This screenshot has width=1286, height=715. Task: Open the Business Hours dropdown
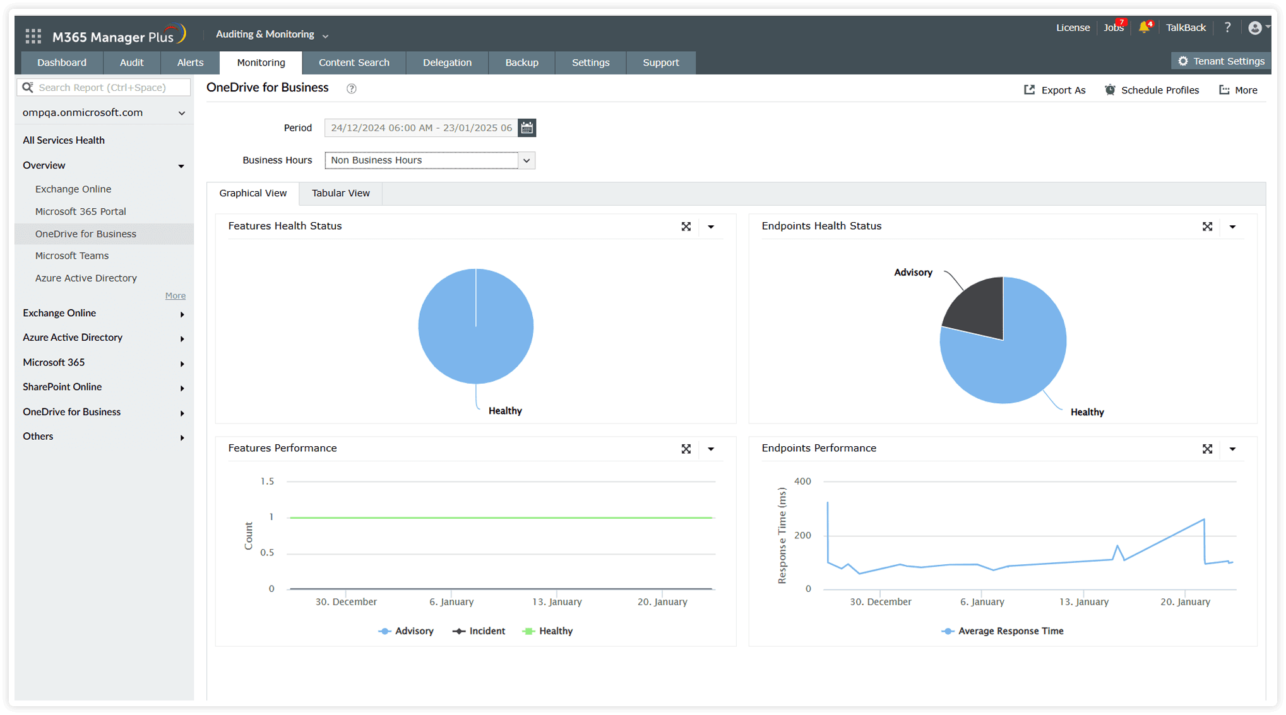pyautogui.click(x=526, y=160)
